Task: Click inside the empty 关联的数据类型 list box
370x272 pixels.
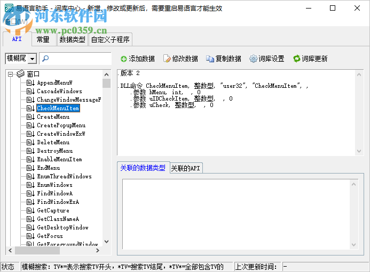Action: tap(236, 214)
